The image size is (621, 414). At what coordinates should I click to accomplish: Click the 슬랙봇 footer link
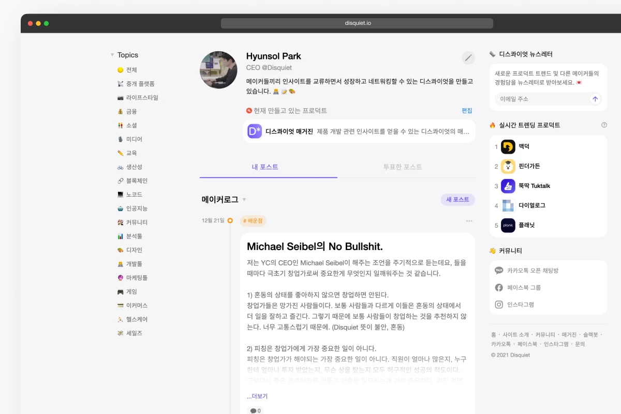tap(590, 335)
